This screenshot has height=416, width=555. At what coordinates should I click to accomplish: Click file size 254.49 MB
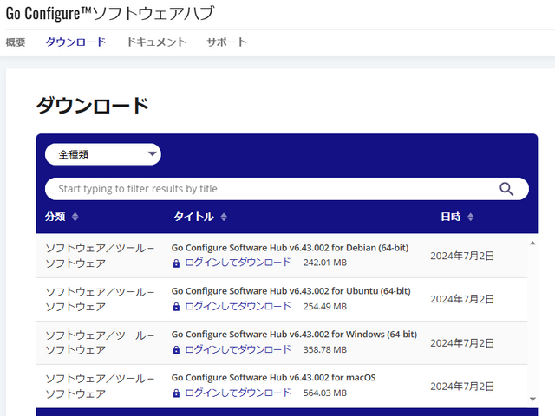(325, 306)
